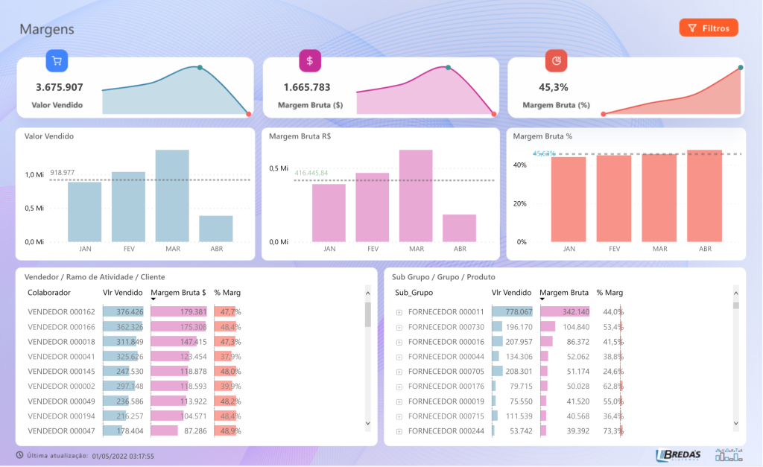Viewport: 763px width, 467px height.
Task: Select ABR bar in Valor Vendido chart
Action: tap(216, 229)
